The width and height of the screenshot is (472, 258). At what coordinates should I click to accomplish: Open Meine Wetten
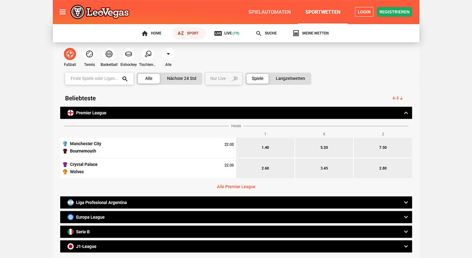point(311,33)
